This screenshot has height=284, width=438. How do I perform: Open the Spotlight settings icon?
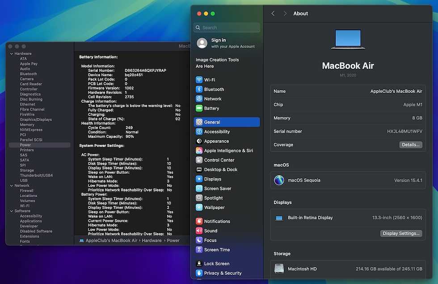coord(199,198)
